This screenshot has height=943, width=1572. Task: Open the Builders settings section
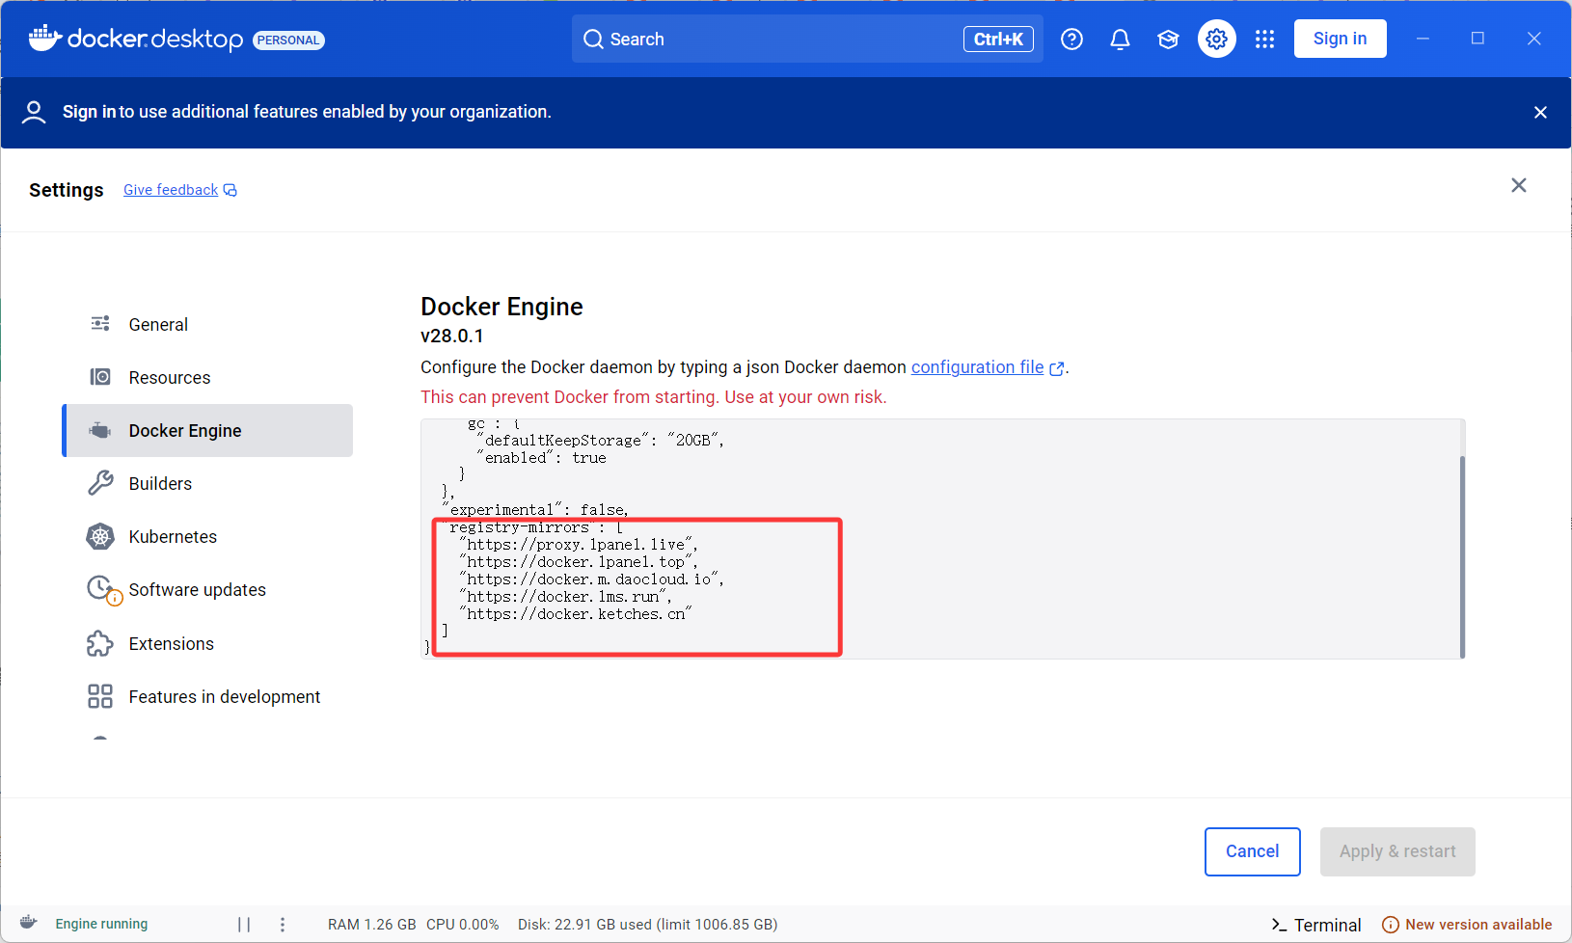(x=208, y=483)
